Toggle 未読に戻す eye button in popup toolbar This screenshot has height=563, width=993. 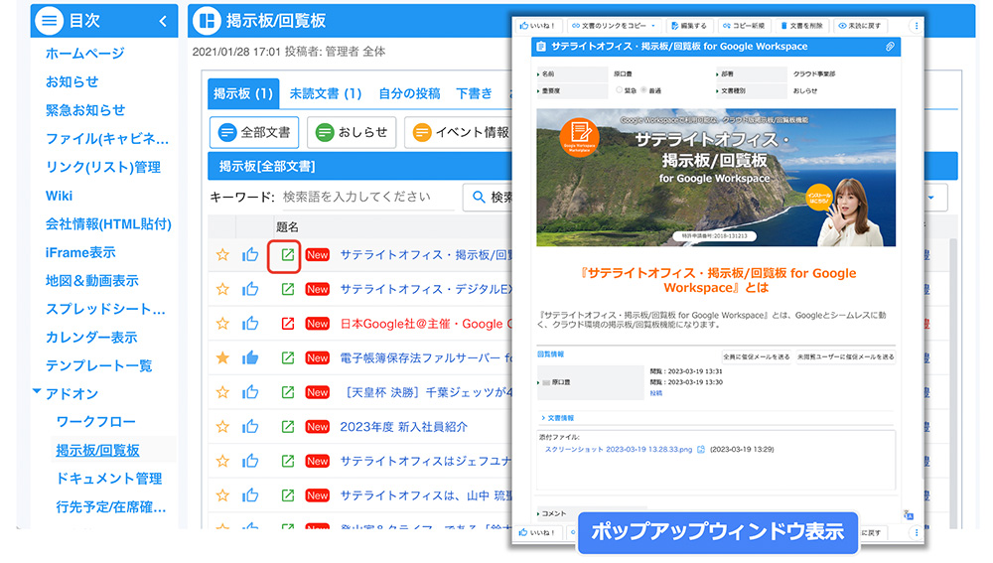click(859, 26)
